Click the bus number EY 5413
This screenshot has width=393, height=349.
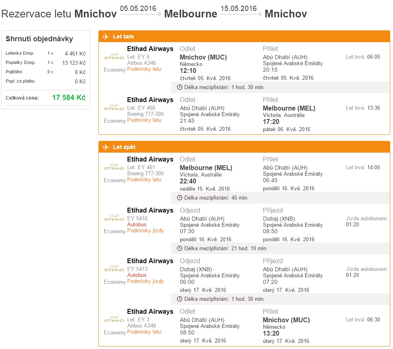[137, 269]
